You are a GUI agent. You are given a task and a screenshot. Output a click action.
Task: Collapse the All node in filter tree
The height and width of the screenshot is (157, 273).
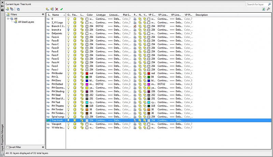coord(8,19)
